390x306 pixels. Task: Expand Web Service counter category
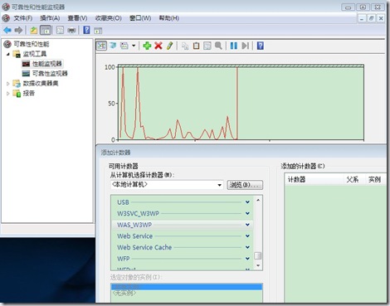[x=247, y=236]
